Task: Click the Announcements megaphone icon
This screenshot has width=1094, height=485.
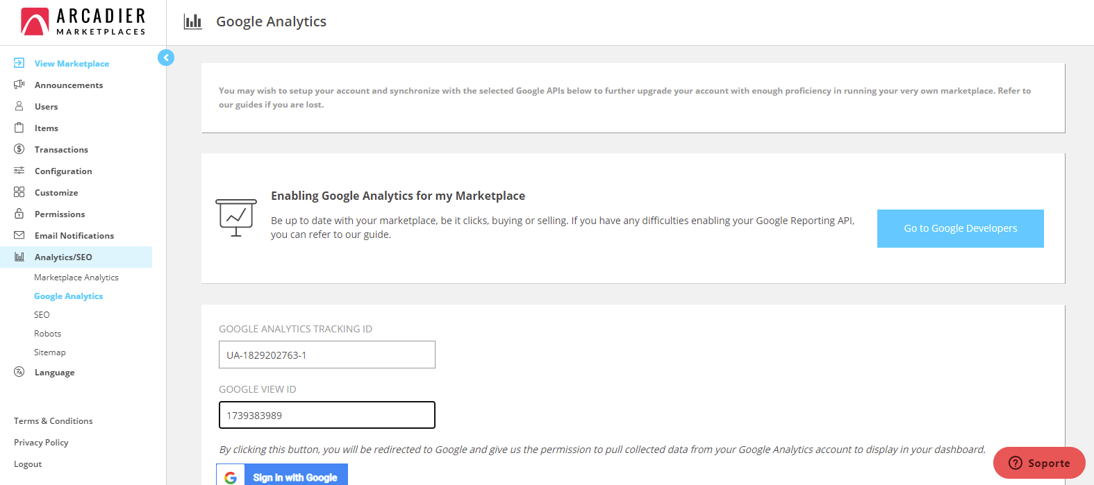Action: (x=19, y=85)
